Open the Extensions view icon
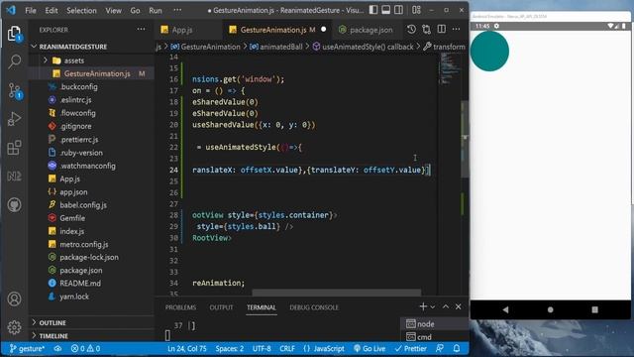Viewport: 634px width, 357px height. click(14, 148)
